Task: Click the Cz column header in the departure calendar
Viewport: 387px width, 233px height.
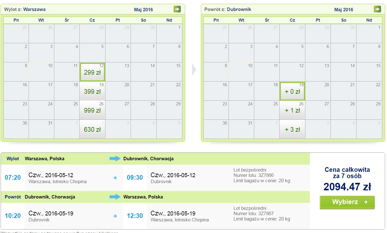Action: [92, 20]
